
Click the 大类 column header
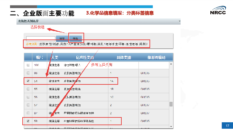pos(54,57)
